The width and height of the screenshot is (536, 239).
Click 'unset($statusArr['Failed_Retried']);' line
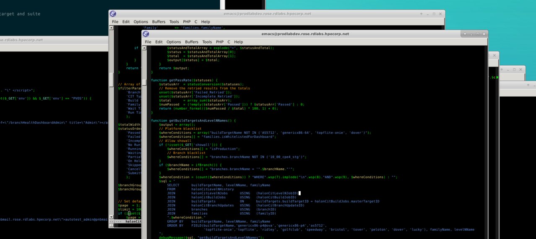point(195,92)
